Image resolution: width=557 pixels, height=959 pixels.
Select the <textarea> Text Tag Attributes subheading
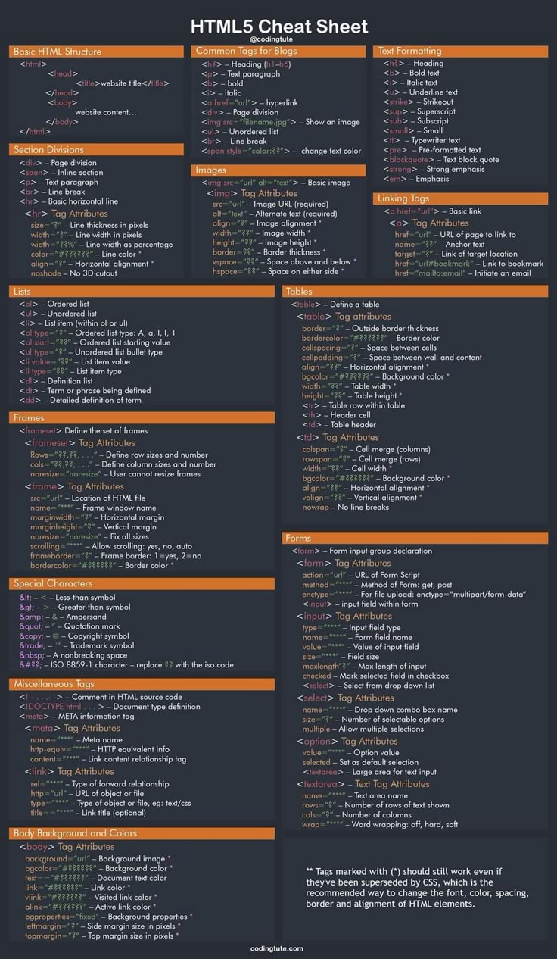click(363, 784)
